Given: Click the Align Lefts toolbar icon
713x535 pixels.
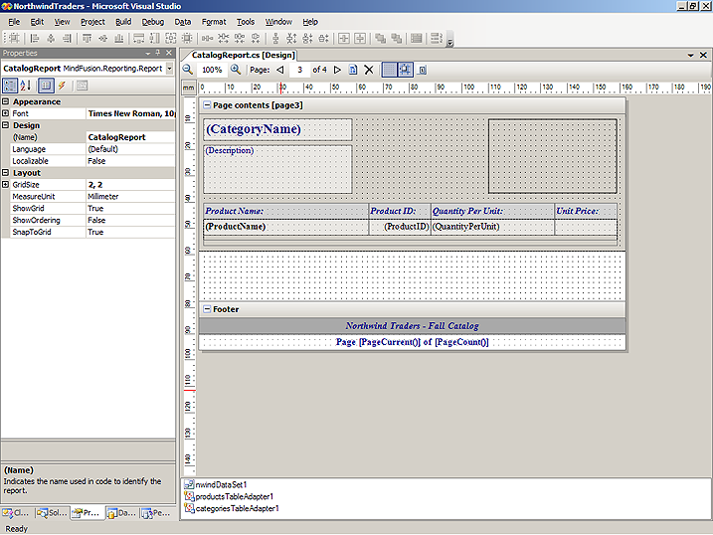Looking at the screenshot, I should (35, 38).
